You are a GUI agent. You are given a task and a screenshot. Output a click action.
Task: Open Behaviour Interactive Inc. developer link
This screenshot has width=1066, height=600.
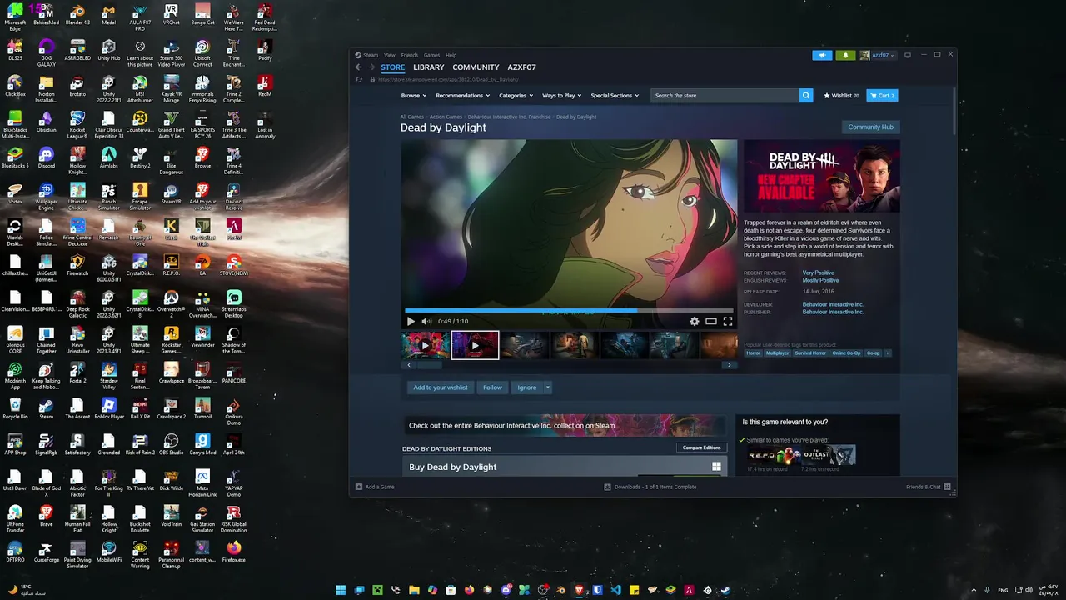tap(833, 304)
